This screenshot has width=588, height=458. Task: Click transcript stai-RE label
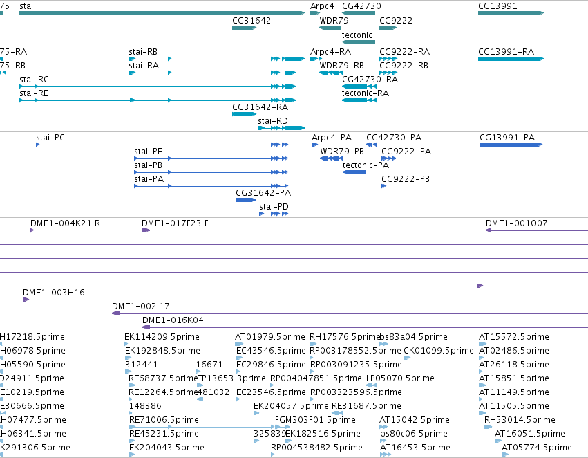(x=34, y=93)
